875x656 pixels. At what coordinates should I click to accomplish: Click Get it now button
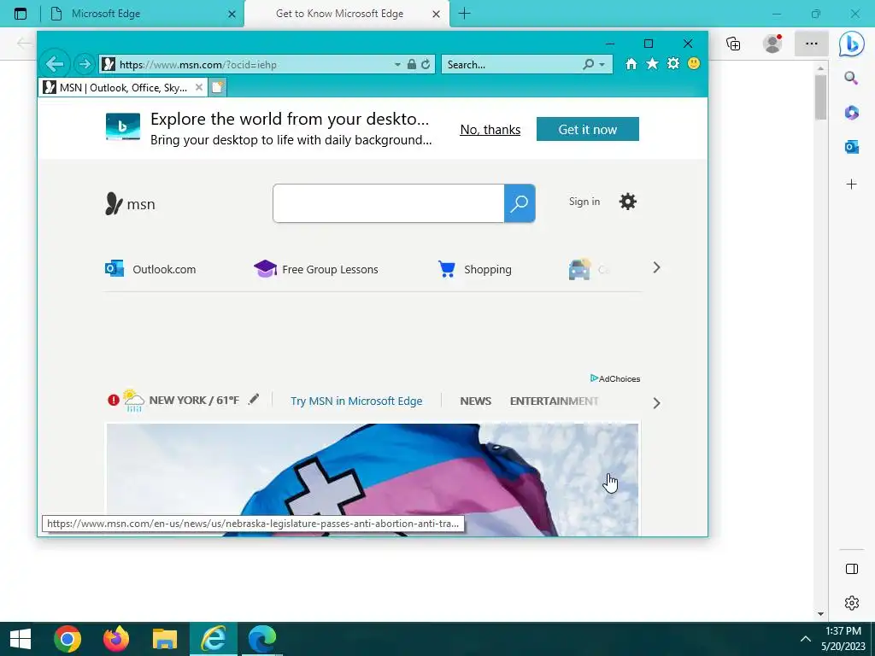(x=588, y=130)
